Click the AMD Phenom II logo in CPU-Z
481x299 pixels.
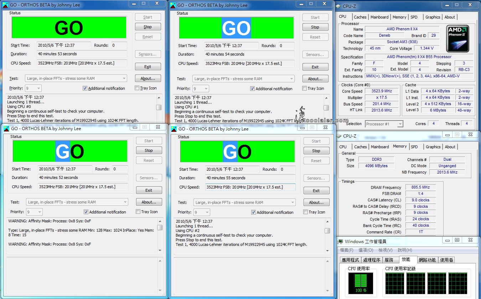pyautogui.click(x=458, y=38)
